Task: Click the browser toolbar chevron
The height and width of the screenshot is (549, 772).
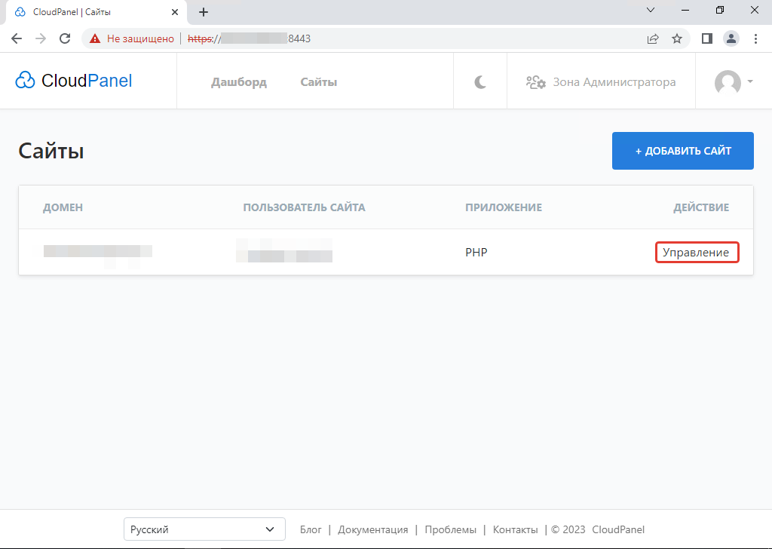Action: (650, 11)
